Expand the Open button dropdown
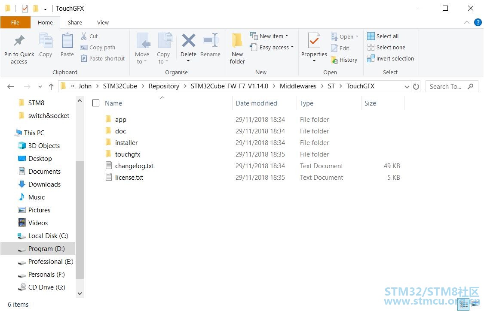 tap(357, 36)
